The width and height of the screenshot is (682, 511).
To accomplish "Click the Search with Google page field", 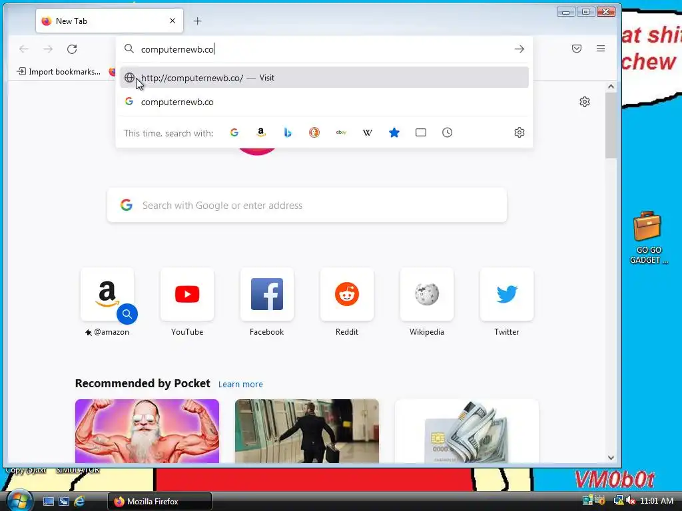I will tap(307, 205).
